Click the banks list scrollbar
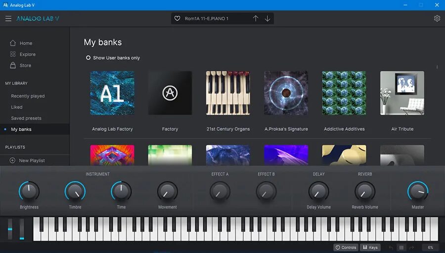Image resolution: width=445 pixels, height=253 pixels. [437, 67]
